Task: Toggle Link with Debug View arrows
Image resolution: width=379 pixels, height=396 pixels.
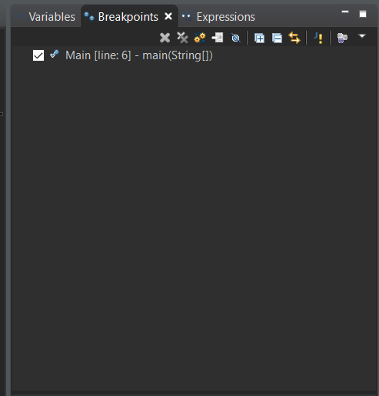Action: point(294,38)
